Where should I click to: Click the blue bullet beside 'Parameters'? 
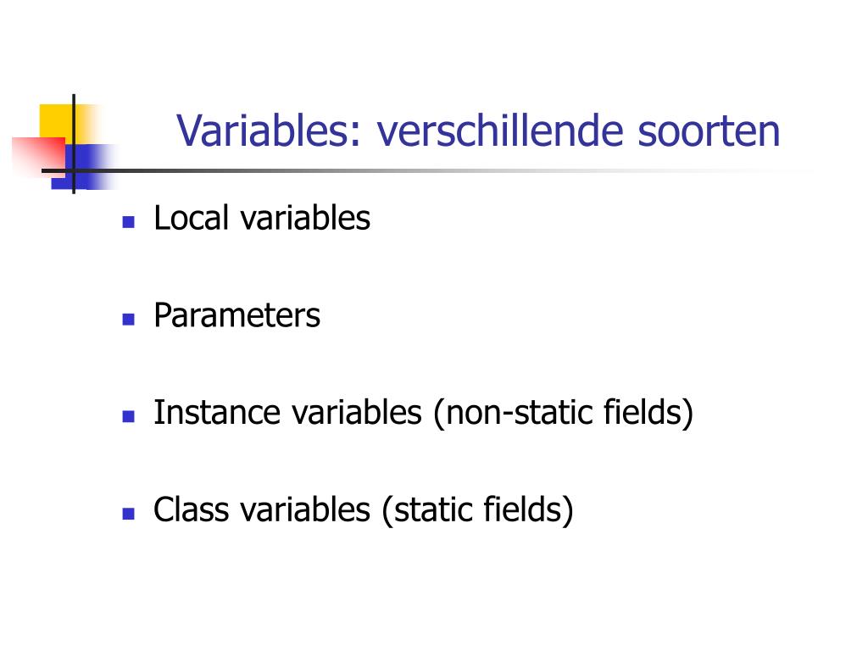tap(129, 320)
